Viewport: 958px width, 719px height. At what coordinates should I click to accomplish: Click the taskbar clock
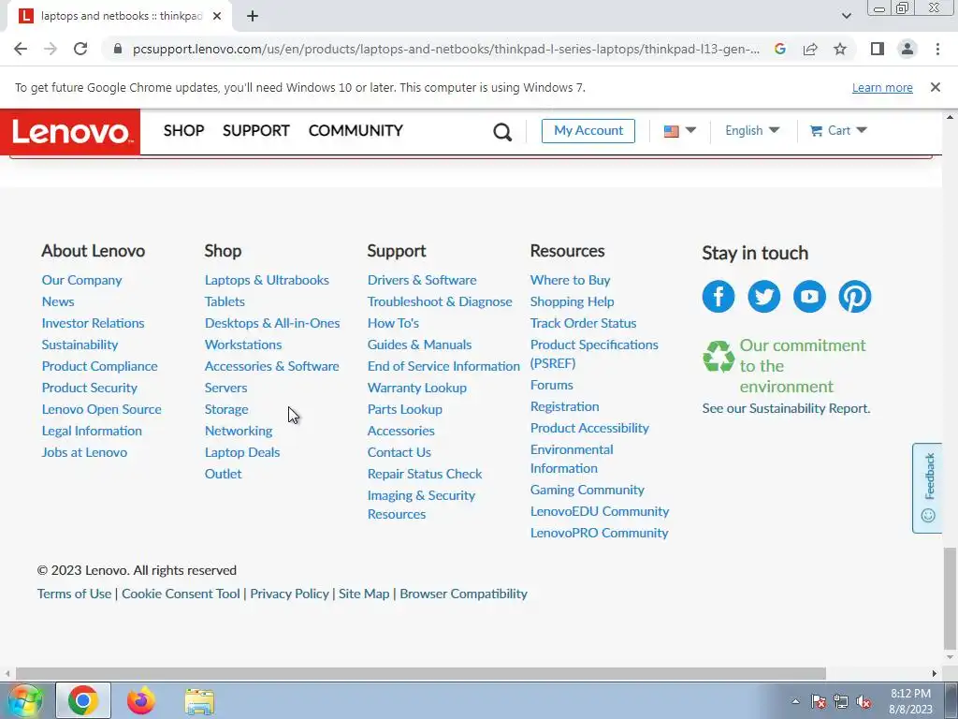911,701
